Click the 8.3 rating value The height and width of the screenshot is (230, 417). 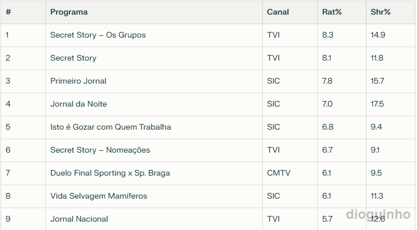point(328,35)
